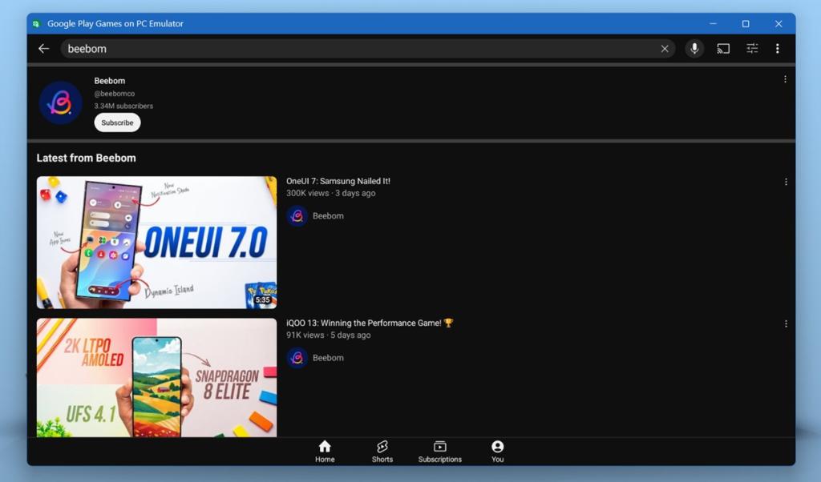Tap the voice search microphone icon
Image resolution: width=821 pixels, height=482 pixels.
694,48
